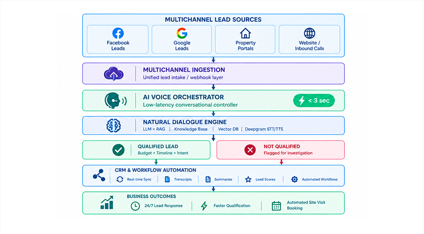Click the Summaries document icon

pyautogui.click(x=208, y=179)
